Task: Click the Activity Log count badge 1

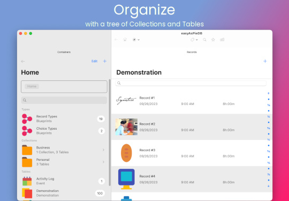Action: click(x=102, y=181)
